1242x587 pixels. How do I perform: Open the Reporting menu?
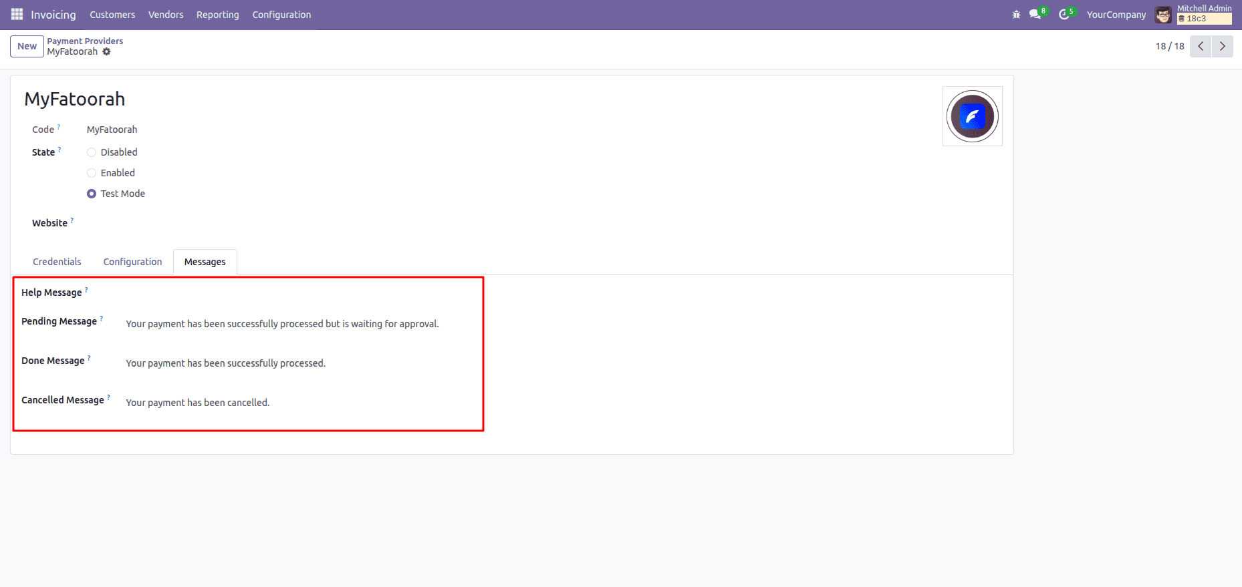click(x=218, y=15)
